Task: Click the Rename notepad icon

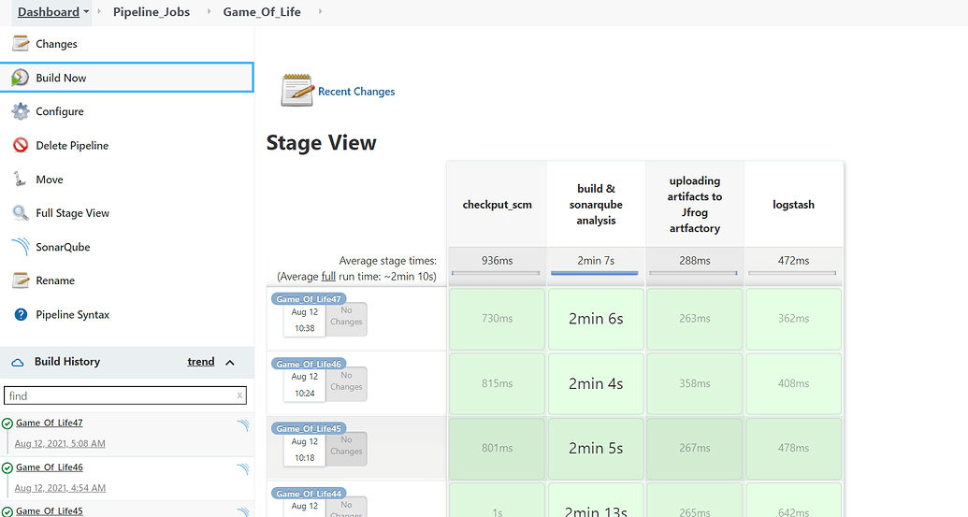Action: (20, 280)
